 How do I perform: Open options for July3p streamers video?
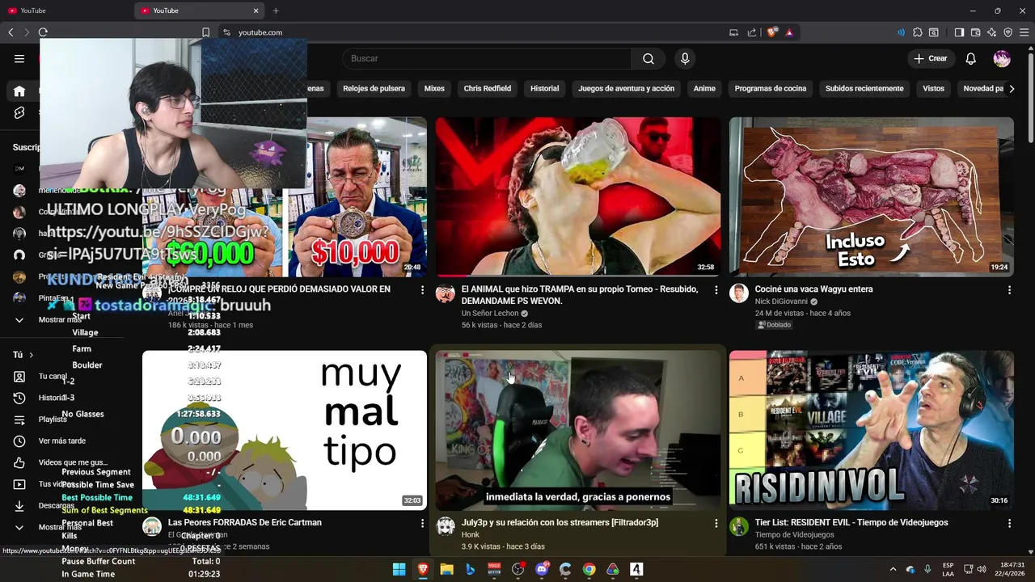coord(716,523)
